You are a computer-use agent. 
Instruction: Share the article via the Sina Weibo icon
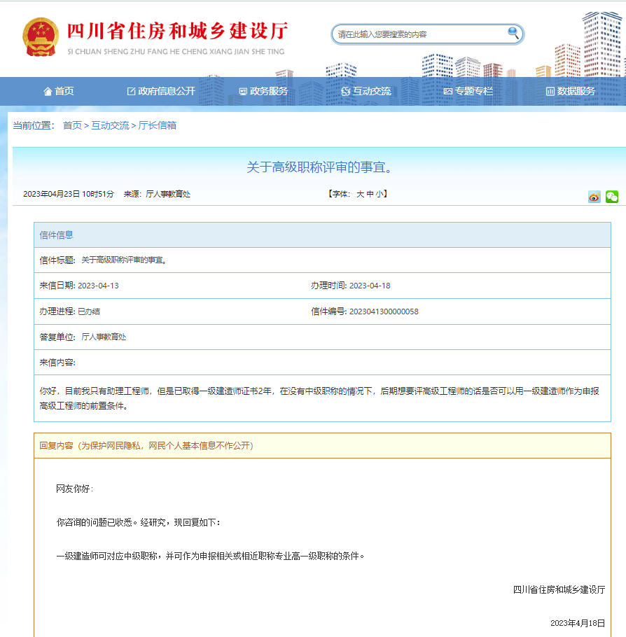click(594, 197)
